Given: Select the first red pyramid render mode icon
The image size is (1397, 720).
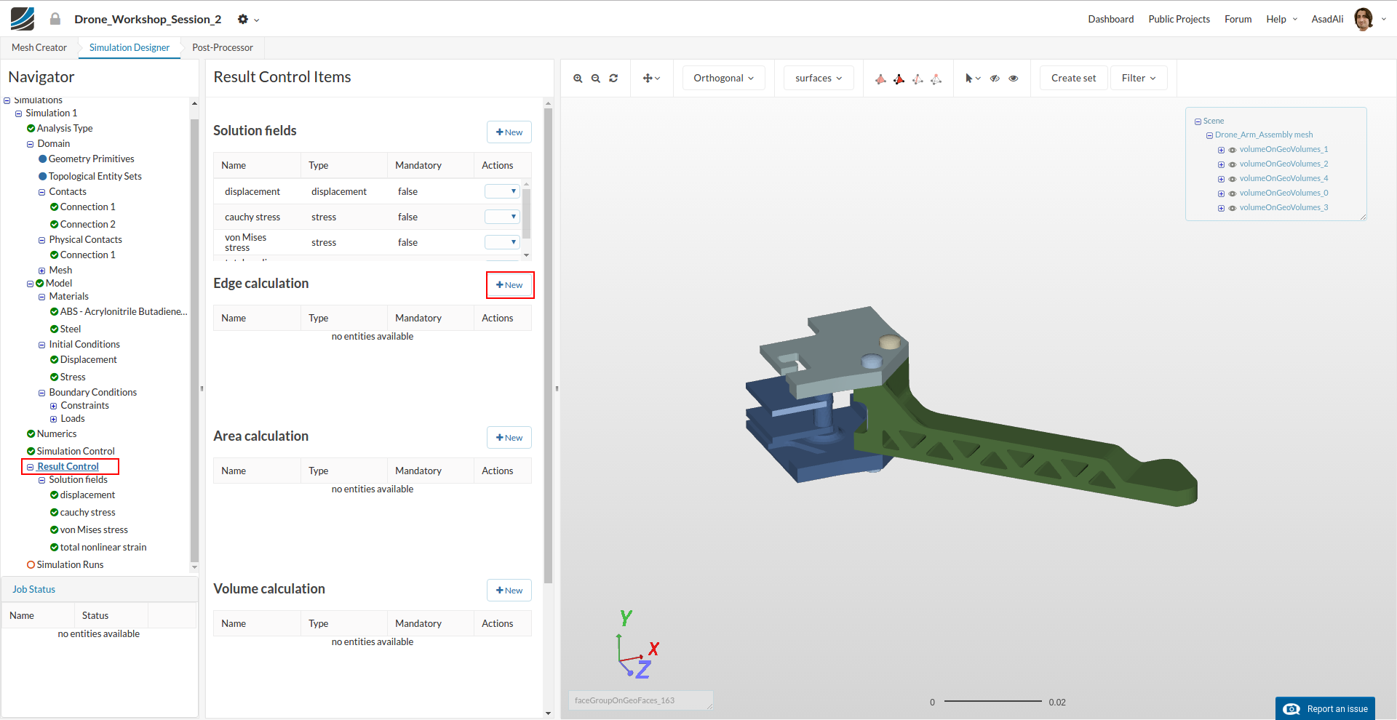Looking at the screenshot, I should pyautogui.click(x=880, y=79).
